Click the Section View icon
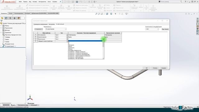 (x=104, y=14)
